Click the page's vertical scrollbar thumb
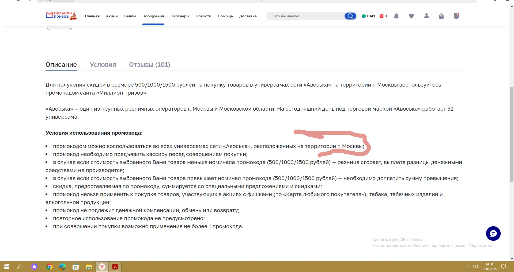Viewport: 514px width, 272px height. click(512, 134)
